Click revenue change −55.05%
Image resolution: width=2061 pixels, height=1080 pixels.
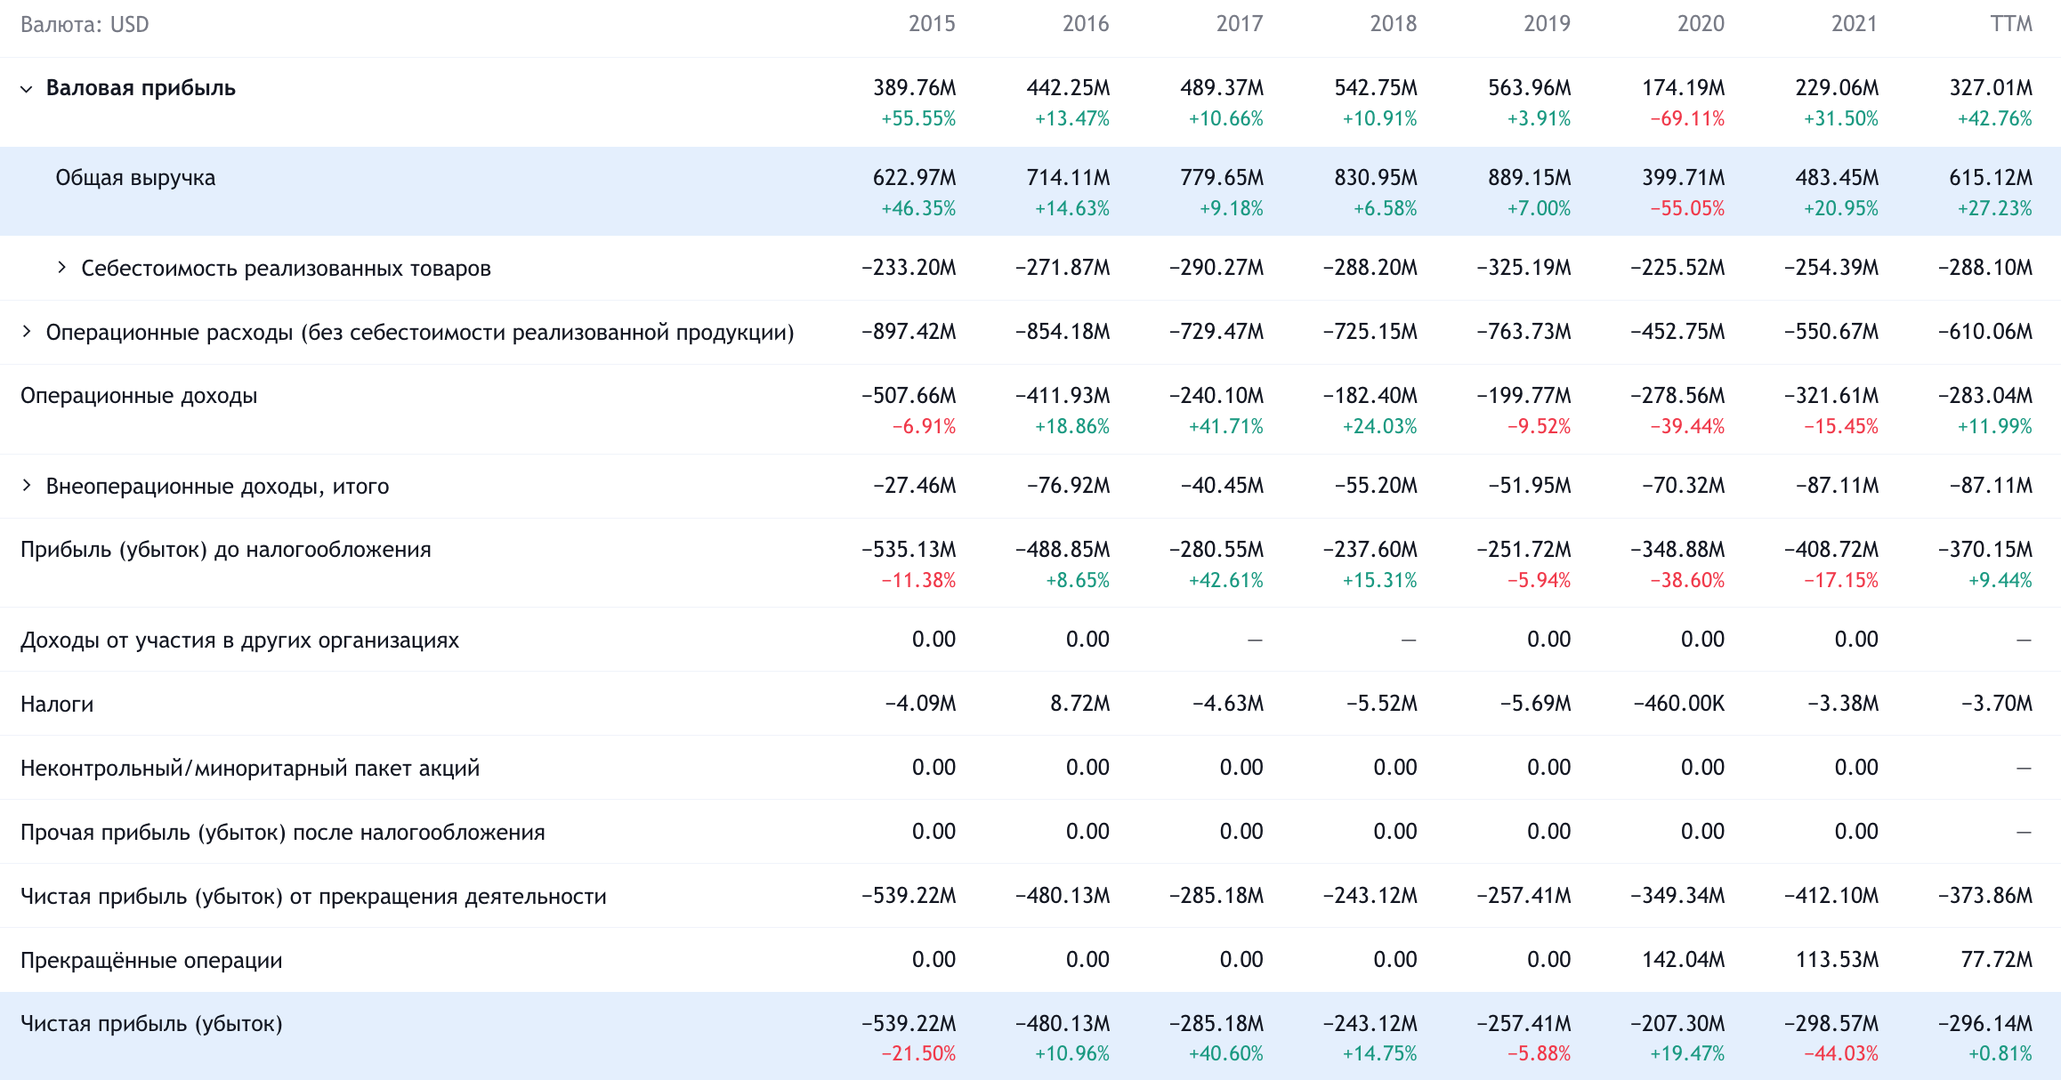(x=1687, y=209)
